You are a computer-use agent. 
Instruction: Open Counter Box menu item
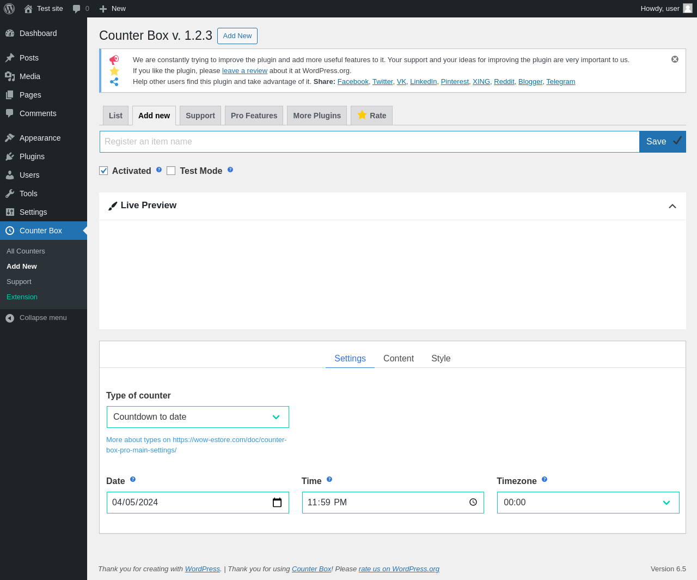(x=44, y=231)
